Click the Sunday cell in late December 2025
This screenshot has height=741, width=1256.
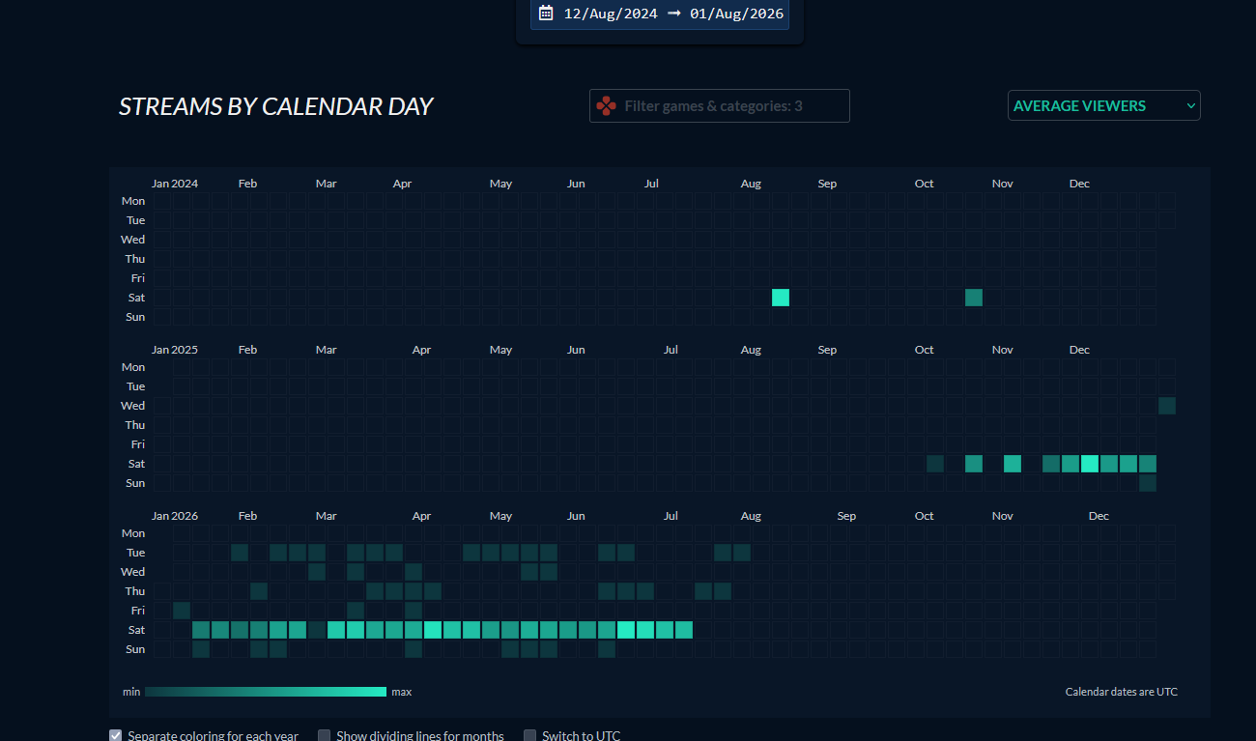[1148, 483]
